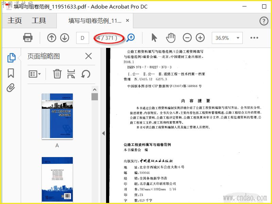Click the bold 公路工程资料填写与组卷范例 title
Image resolution: width=272 pixels, height=204 pixels.
click(x=147, y=145)
